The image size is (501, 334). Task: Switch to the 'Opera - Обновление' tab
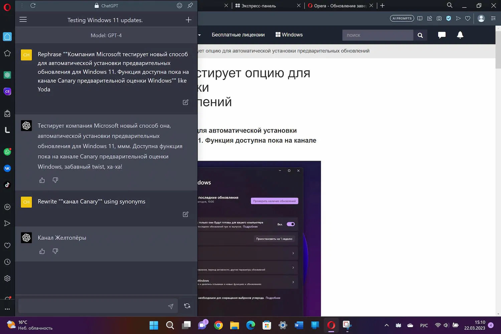pos(337,6)
